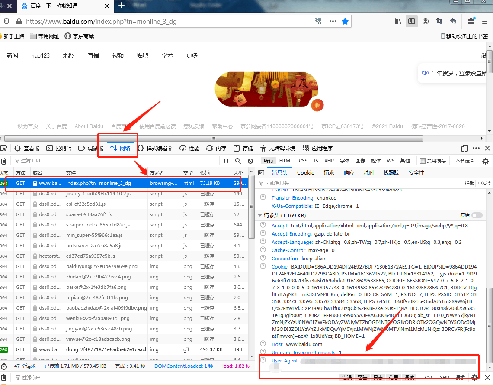Open devtools more options ellipsis
Screen dimensions: 493x385
coord(476,148)
